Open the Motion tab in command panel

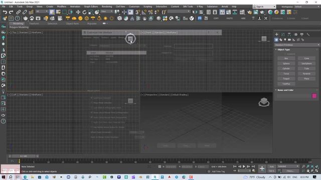[295, 34]
